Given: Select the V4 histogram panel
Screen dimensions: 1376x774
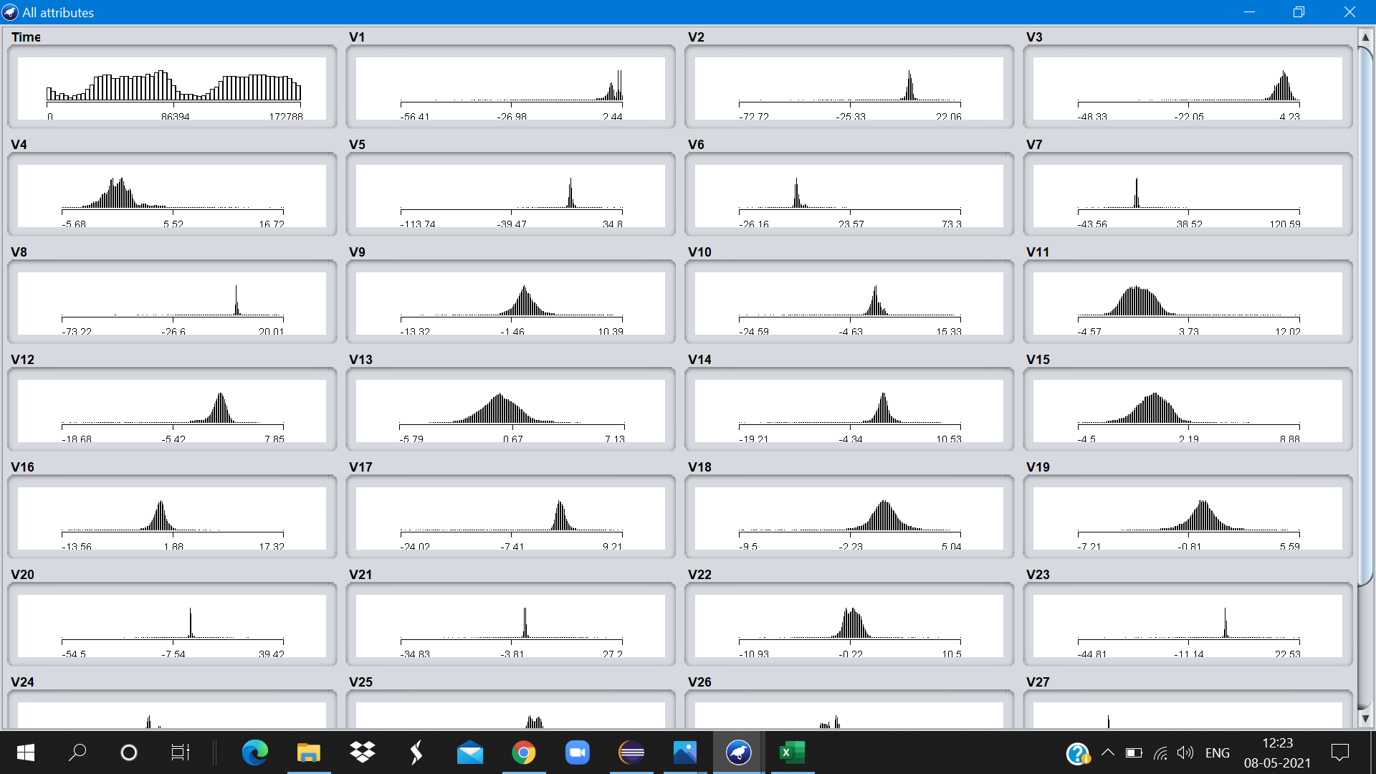Looking at the screenshot, I should [172, 195].
